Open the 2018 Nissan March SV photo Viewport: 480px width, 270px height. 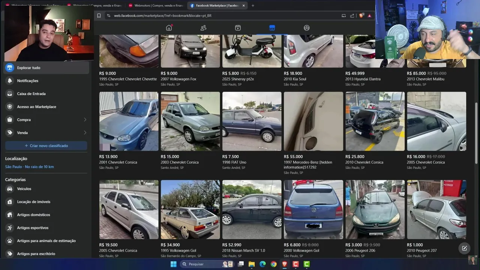tap(252, 210)
